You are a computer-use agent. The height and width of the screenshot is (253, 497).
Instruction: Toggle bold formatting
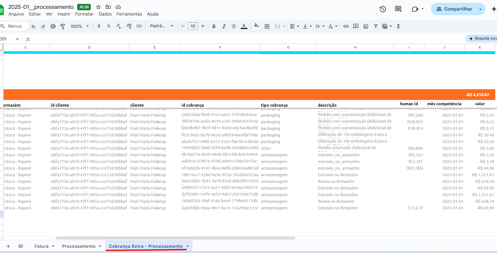coord(214,26)
